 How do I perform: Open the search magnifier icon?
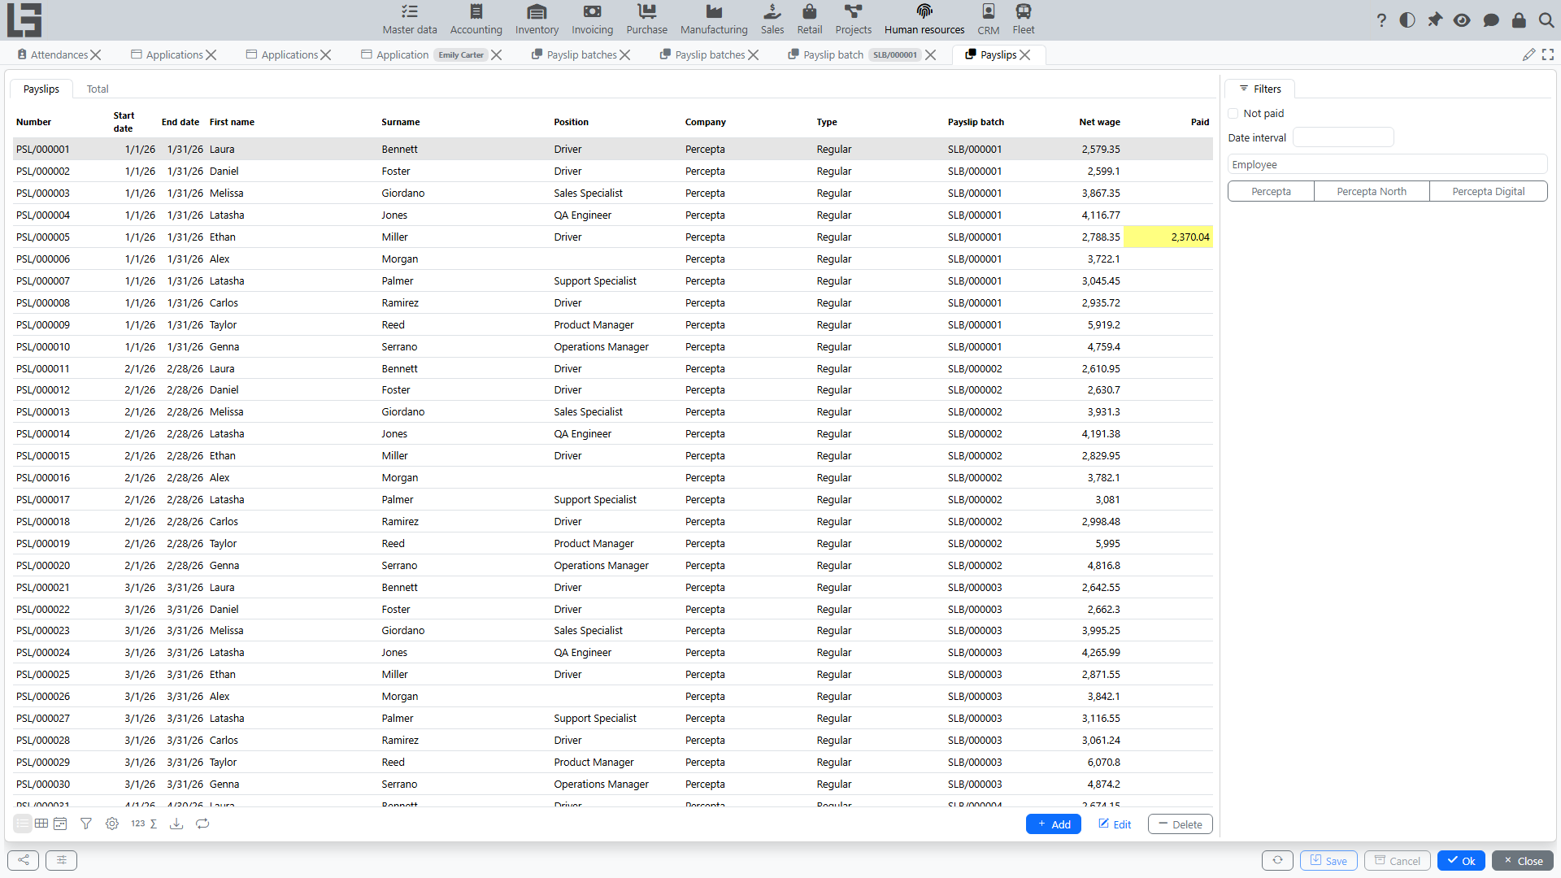pyautogui.click(x=1546, y=20)
